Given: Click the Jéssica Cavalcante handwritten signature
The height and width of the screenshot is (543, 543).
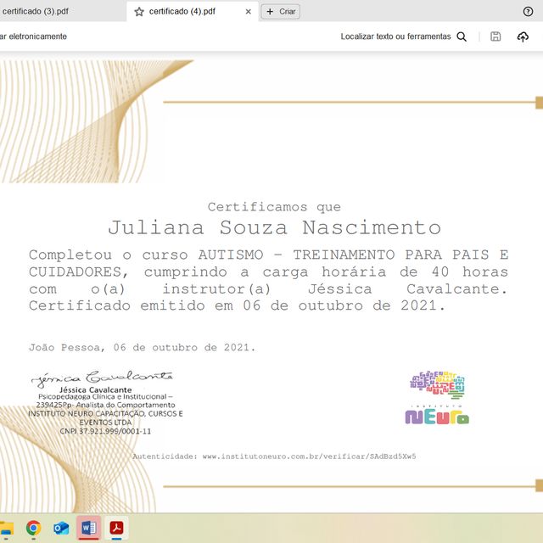Looking at the screenshot, I should 102,378.
